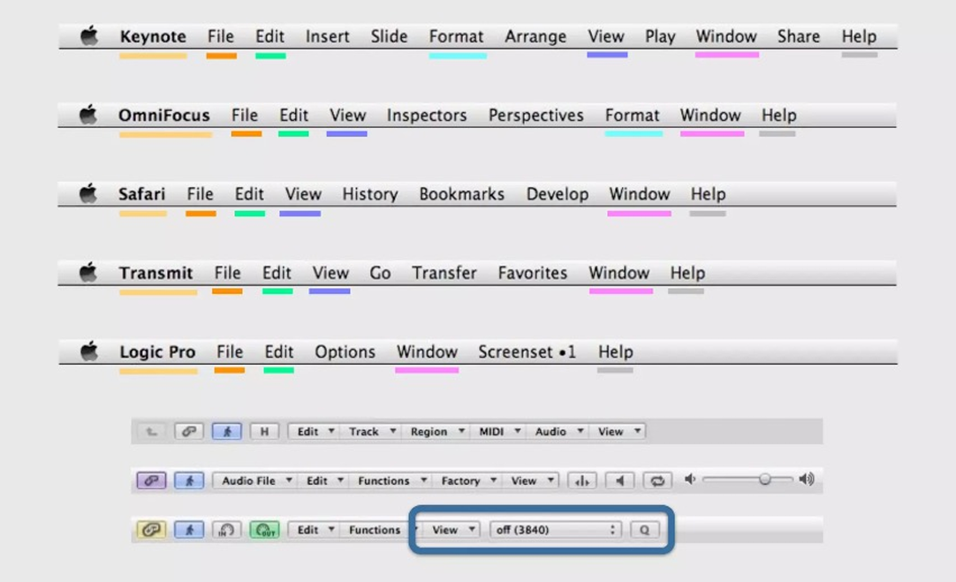Screen dimensions: 956x582
Task: Open the Screenset 1 menu in Logic Pro
Action: coord(527,351)
